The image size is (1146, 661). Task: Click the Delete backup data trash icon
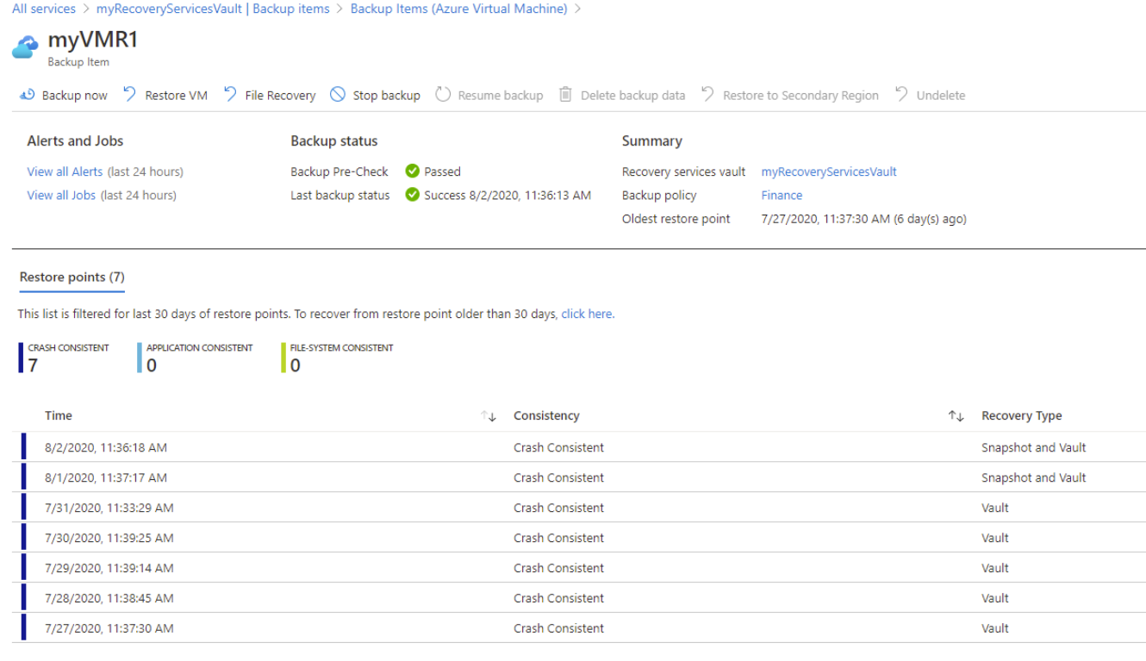point(564,95)
